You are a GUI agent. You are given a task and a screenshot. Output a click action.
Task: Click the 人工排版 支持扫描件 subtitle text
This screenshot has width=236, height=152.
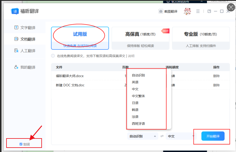201,46
